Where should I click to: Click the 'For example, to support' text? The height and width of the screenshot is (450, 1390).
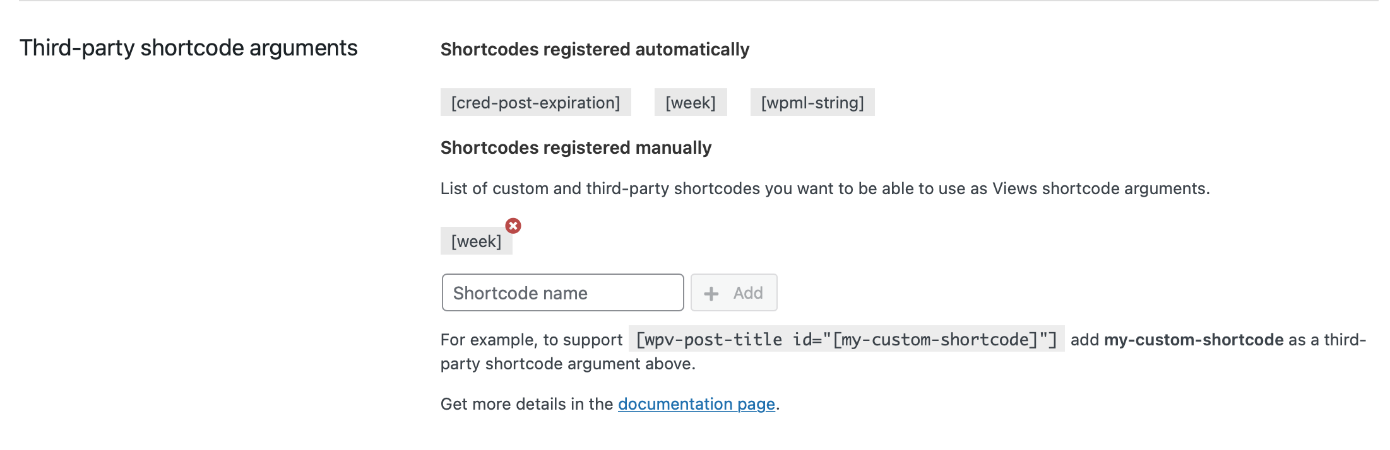tap(531, 340)
